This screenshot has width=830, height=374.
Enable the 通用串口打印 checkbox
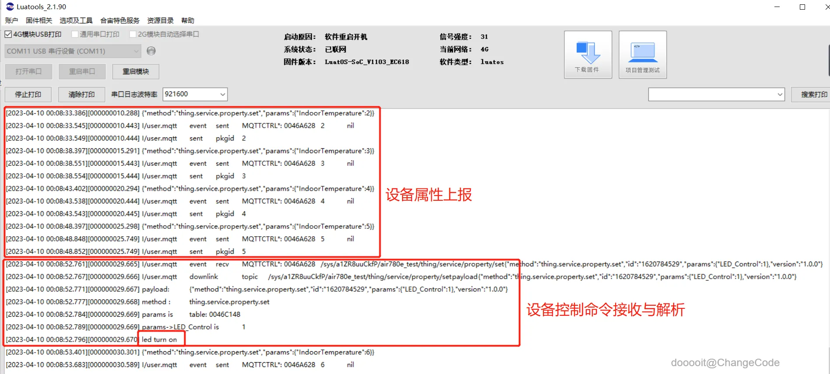(x=75, y=34)
